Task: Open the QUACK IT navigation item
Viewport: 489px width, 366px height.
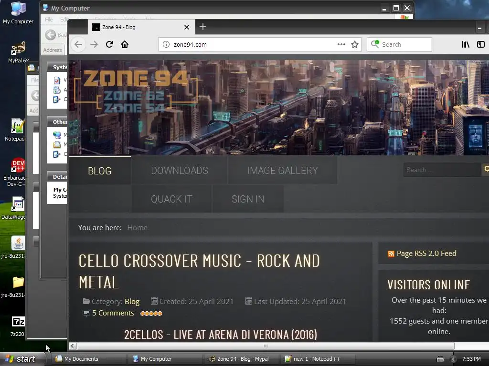Action: click(171, 199)
